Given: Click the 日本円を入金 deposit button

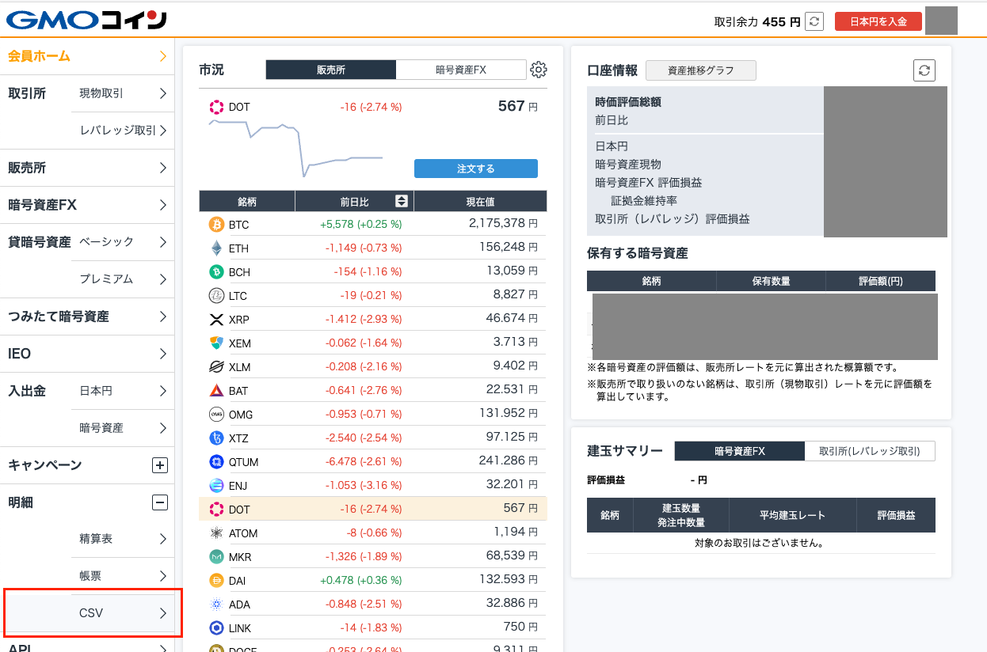Looking at the screenshot, I should pos(878,22).
